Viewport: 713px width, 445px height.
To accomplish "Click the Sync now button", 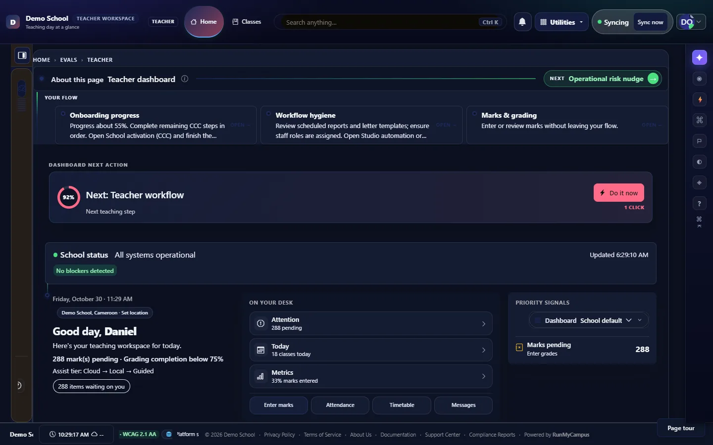I will (650, 22).
